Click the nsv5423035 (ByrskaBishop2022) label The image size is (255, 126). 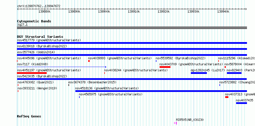click(x=42, y=76)
